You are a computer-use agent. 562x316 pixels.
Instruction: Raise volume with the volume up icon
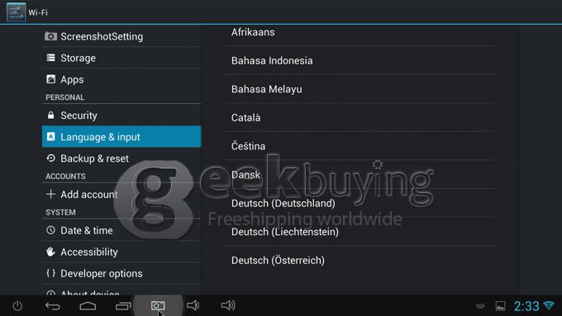pyautogui.click(x=228, y=305)
